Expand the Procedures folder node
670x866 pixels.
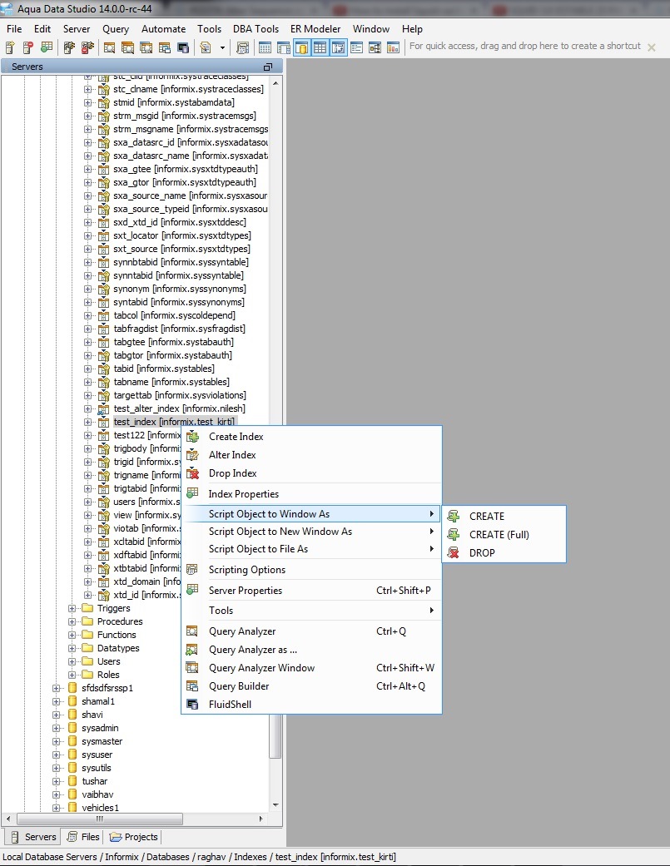tap(72, 621)
